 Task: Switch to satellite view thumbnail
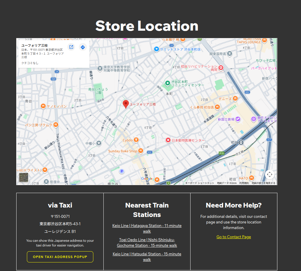click(24, 178)
